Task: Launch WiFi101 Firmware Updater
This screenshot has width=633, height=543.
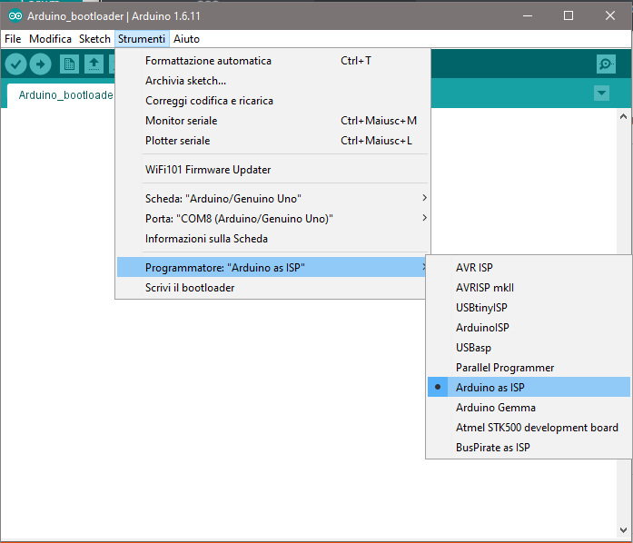Action: 272,170
